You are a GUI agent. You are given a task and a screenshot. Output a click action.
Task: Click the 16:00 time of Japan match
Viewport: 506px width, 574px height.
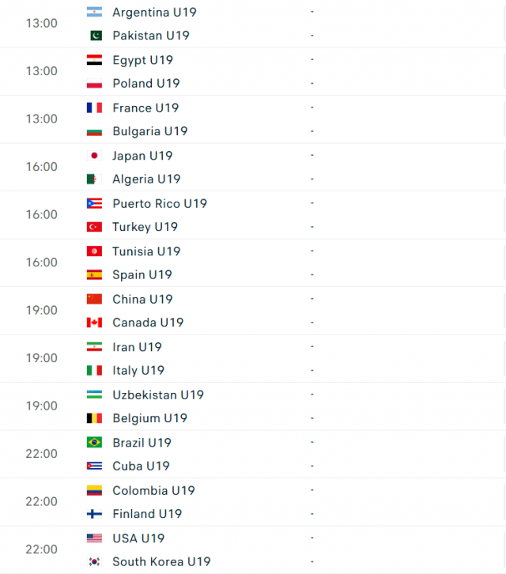click(x=41, y=167)
